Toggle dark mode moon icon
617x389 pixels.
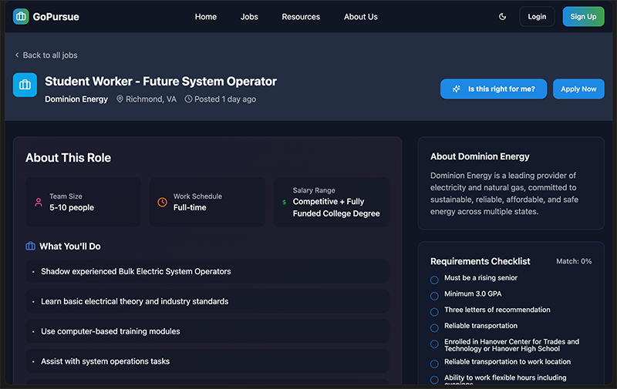(x=503, y=16)
